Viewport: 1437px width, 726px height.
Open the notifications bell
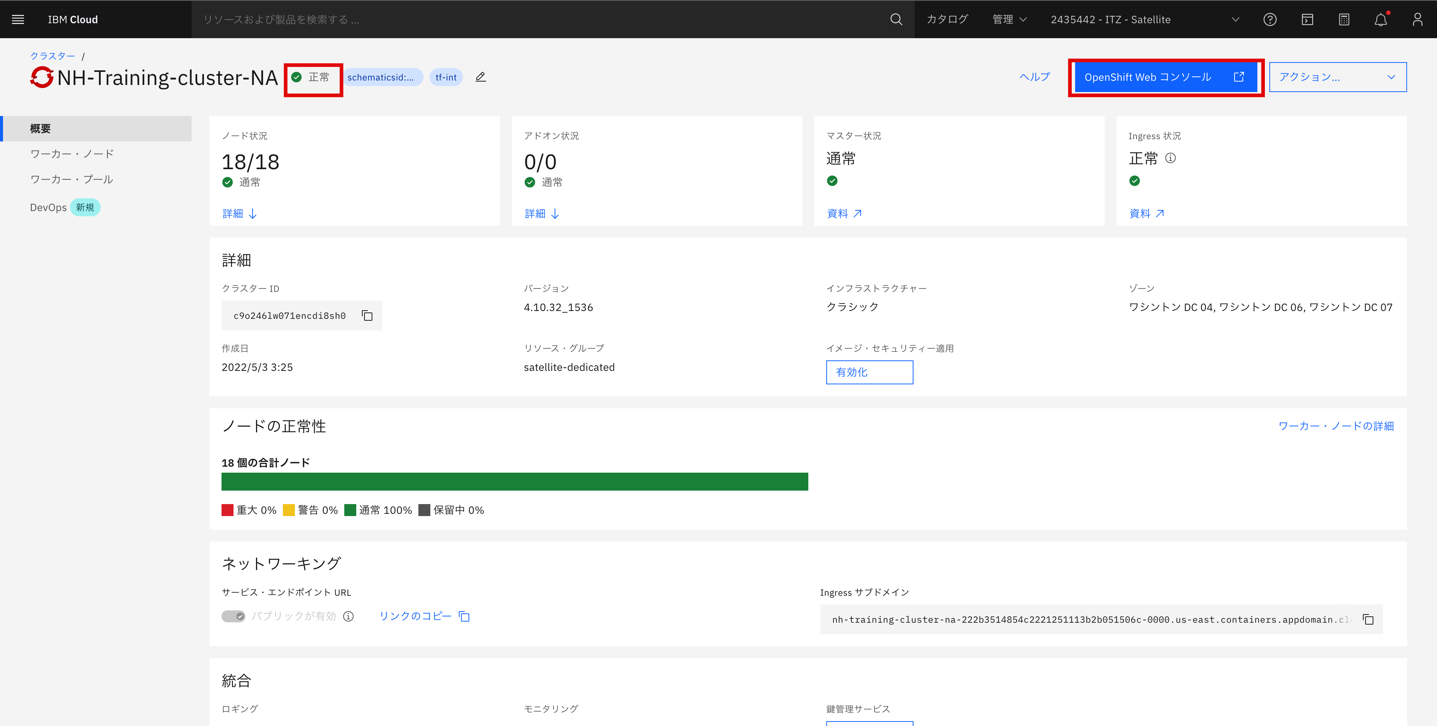1381,19
